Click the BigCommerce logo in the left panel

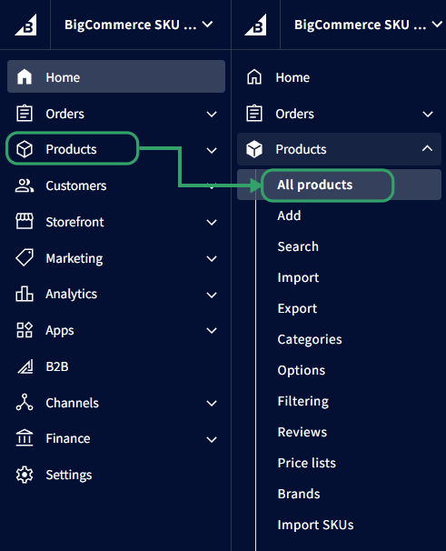[x=25, y=25]
